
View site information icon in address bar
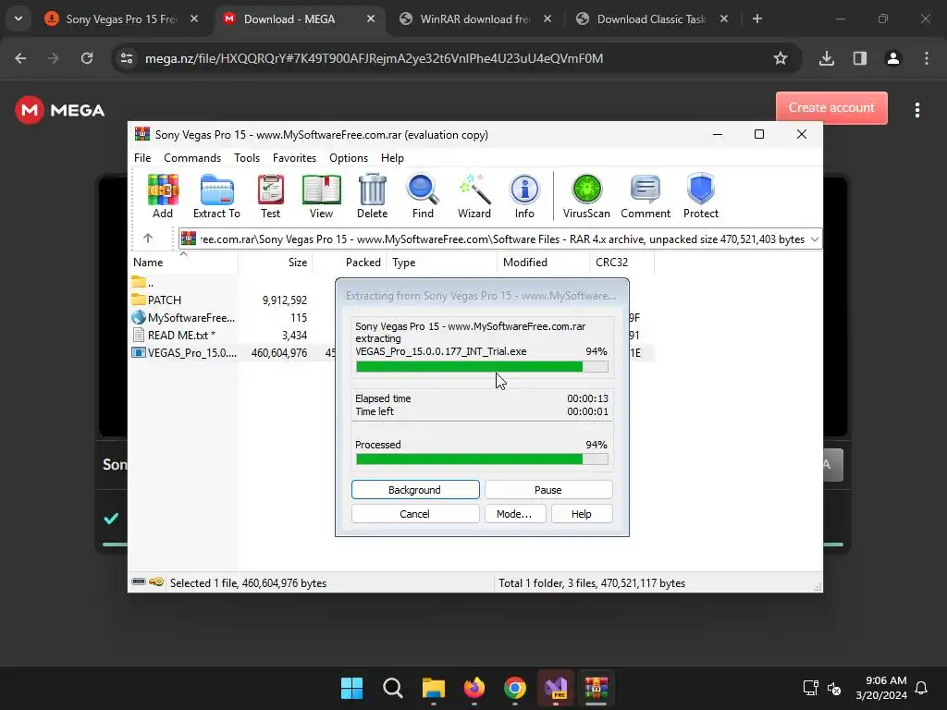point(127,58)
